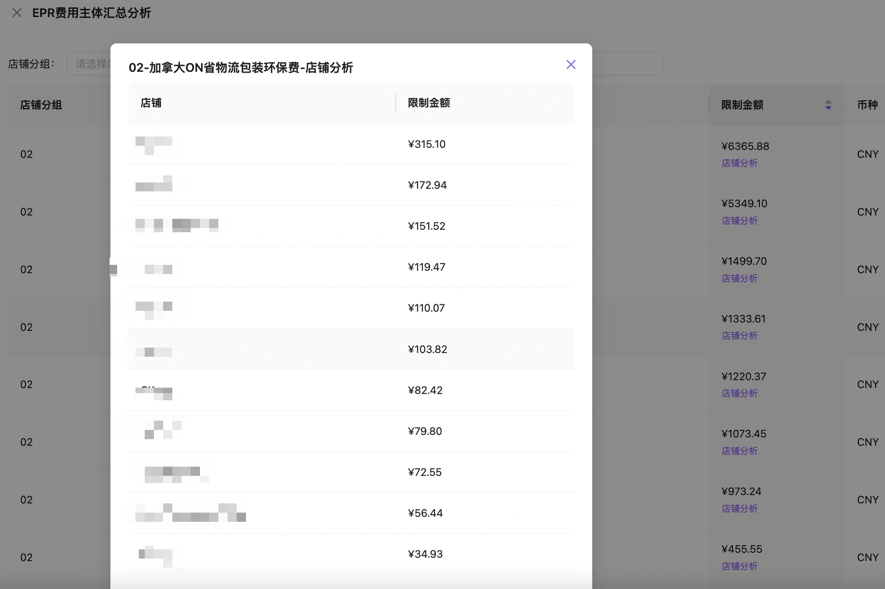Open 店铺分析 link under ¥1073.45

[739, 451]
